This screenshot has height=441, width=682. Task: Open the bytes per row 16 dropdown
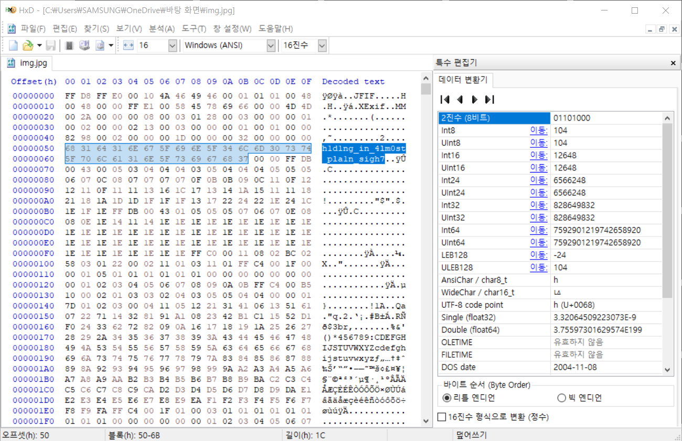pyautogui.click(x=172, y=46)
